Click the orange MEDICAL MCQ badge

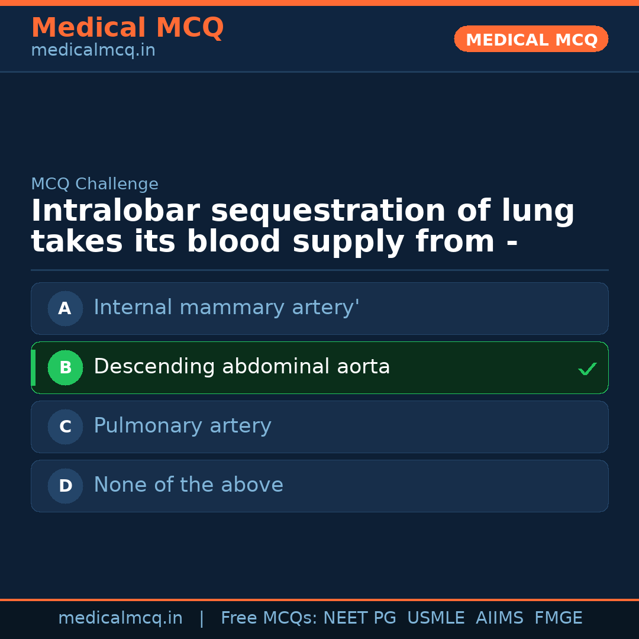coord(531,39)
